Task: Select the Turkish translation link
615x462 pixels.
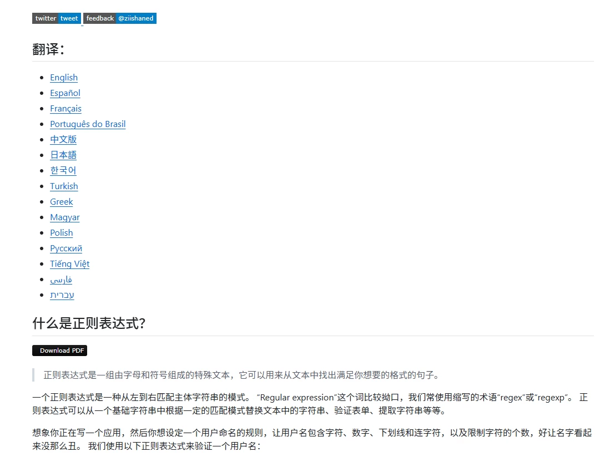Action: (x=64, y=186)
